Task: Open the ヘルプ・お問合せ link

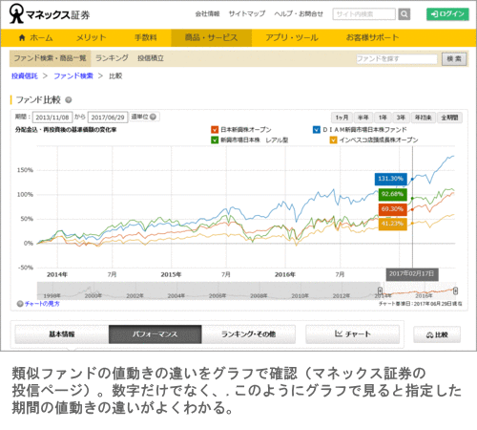Action: (x=299, y=14)
